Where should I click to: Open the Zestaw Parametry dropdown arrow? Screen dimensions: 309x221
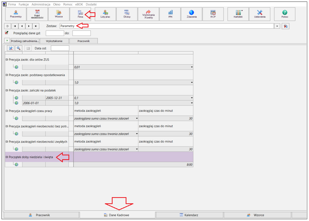(277, 26)
